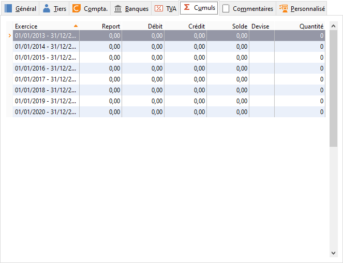The image size is (343, 263).
Task: Click the current-row arrow indicator beside 2013
Action: pyautogui.click(x=10, y=36)
